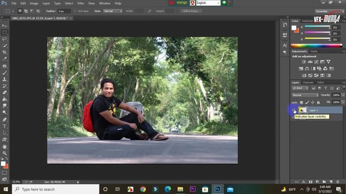Choose Add to selection mode
This screenshot has width=346, height=194.
[26, 11]
